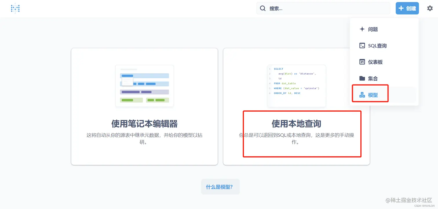Click the plus icon on 创建 button
This screenshot has width=438, height=209.
pos(401,8)
